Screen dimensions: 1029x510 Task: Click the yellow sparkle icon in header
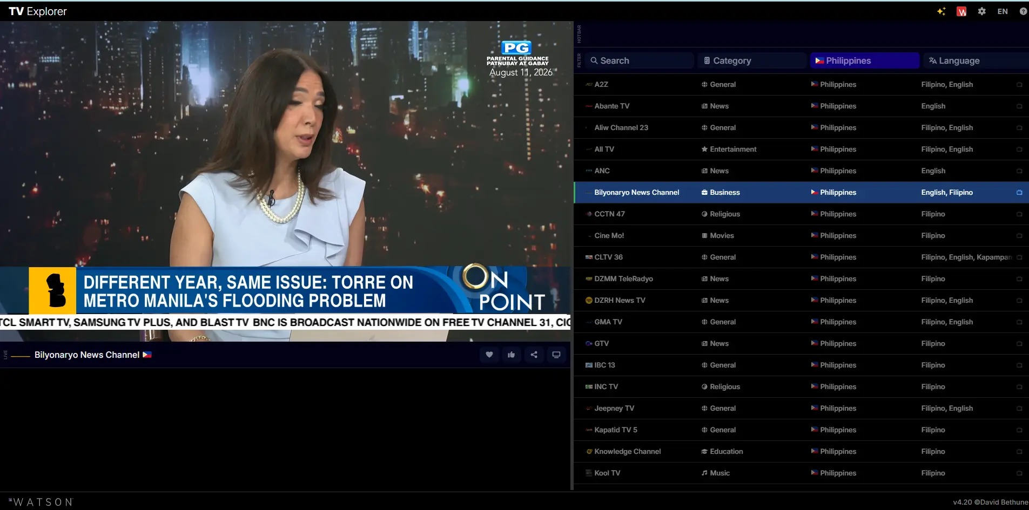point(941,11)
